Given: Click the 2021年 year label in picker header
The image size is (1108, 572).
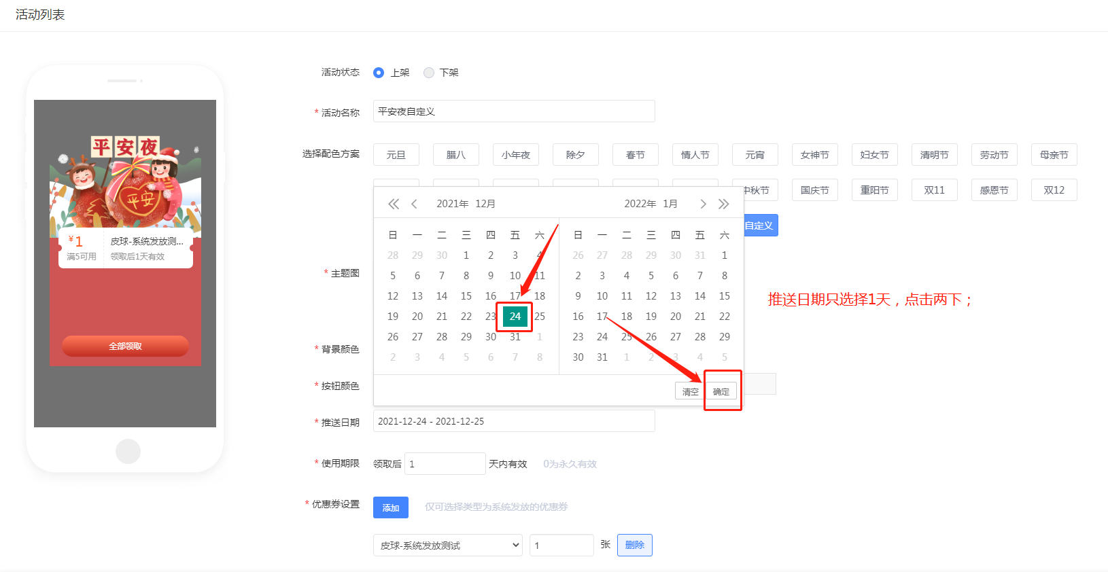Looking at the screenshot, I should [453, 204].
